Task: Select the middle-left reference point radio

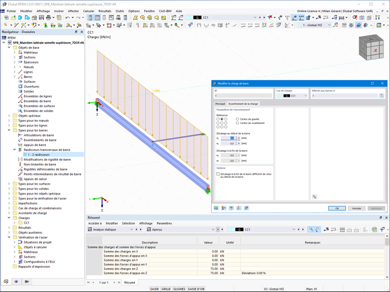Action: point(218,123)
